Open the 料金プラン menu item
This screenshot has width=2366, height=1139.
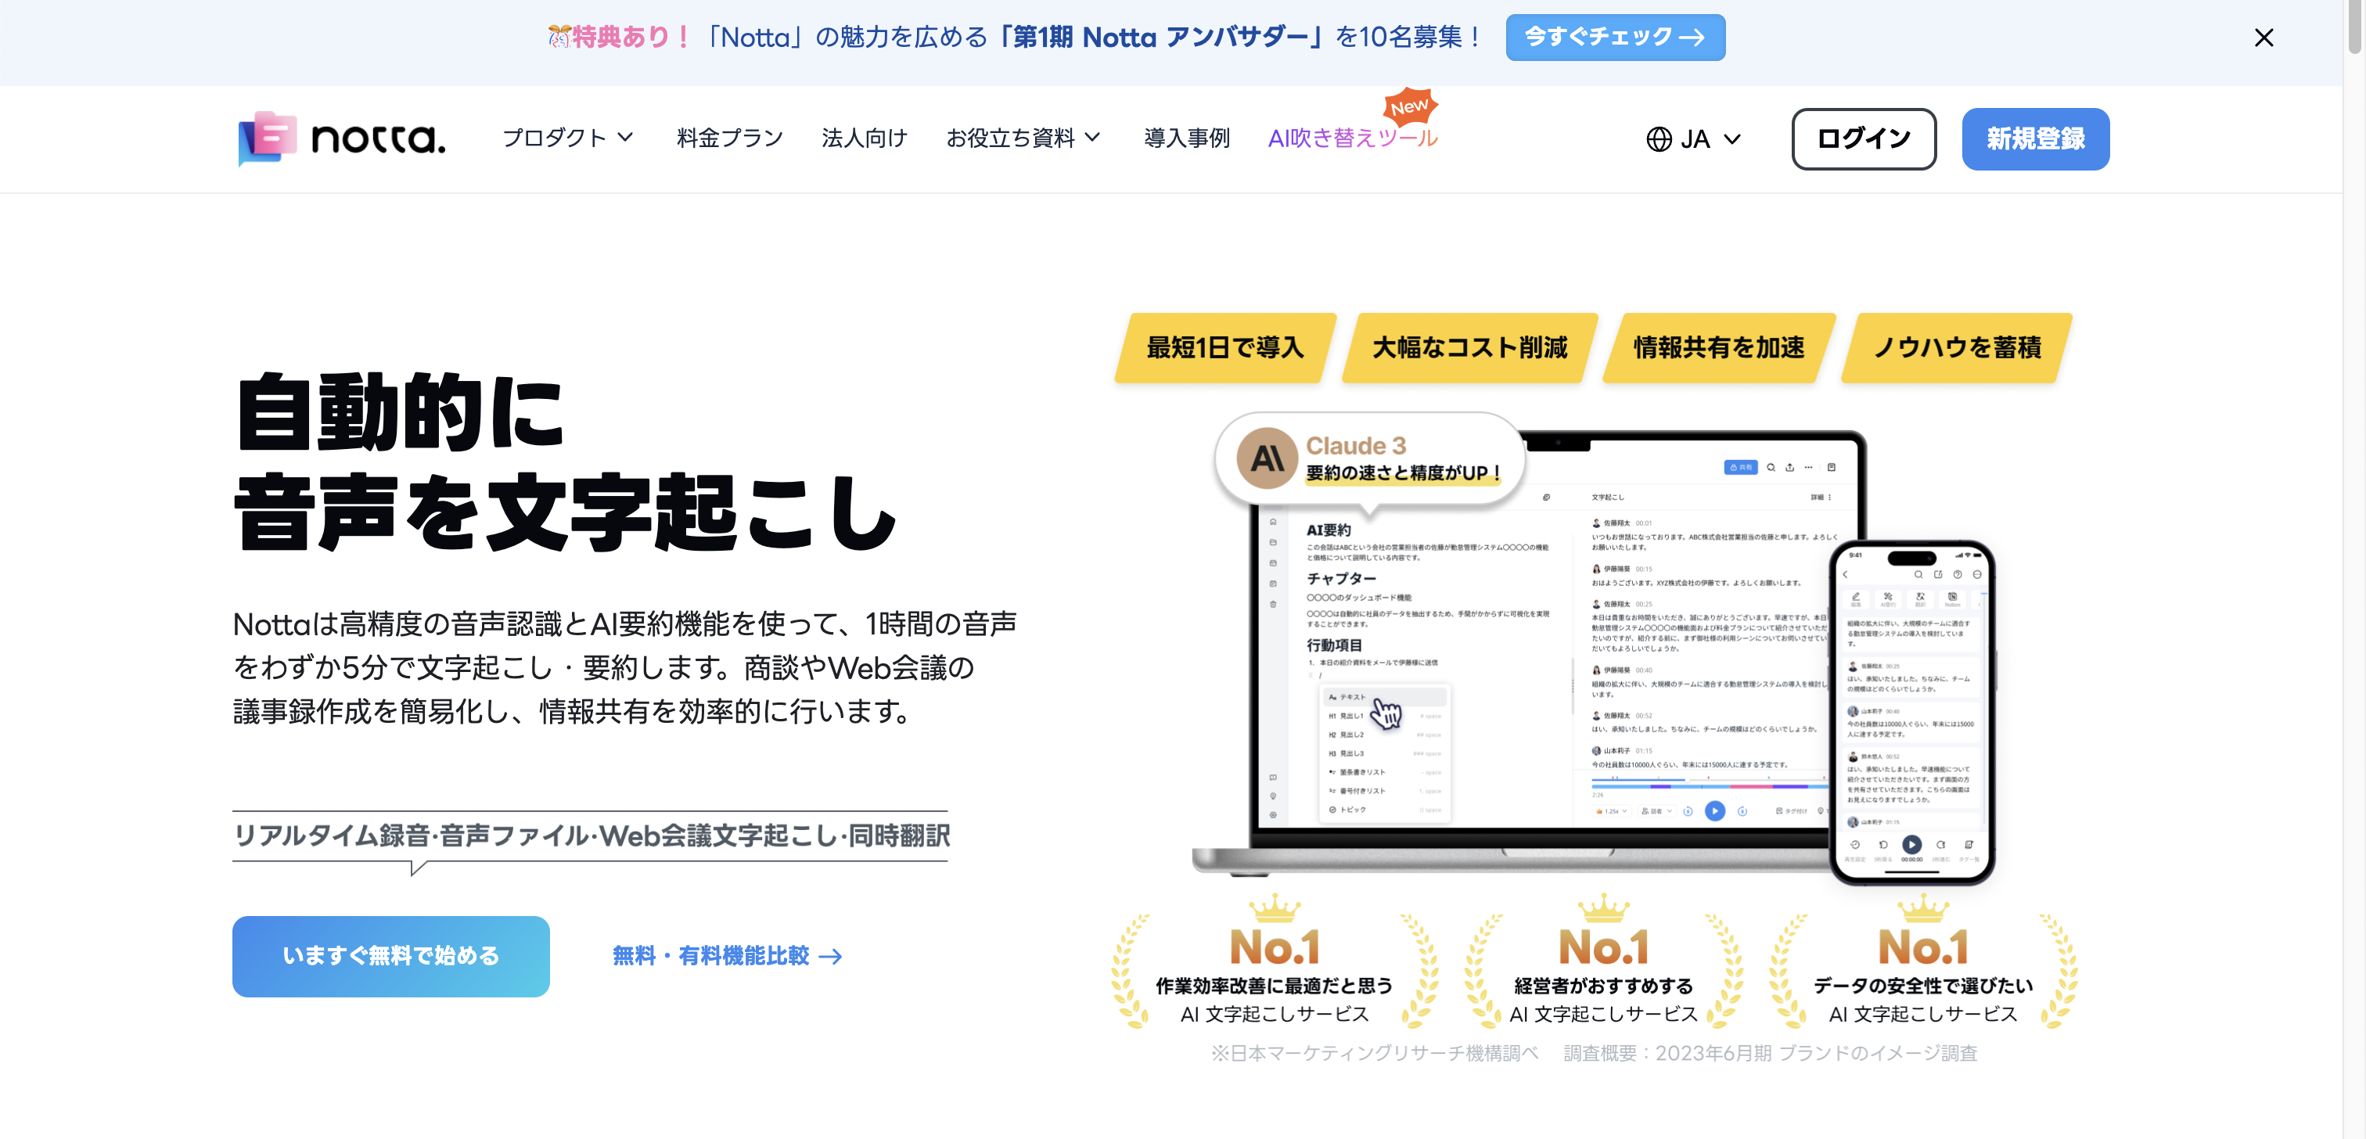pyautogui.click(x=729, y=138)
